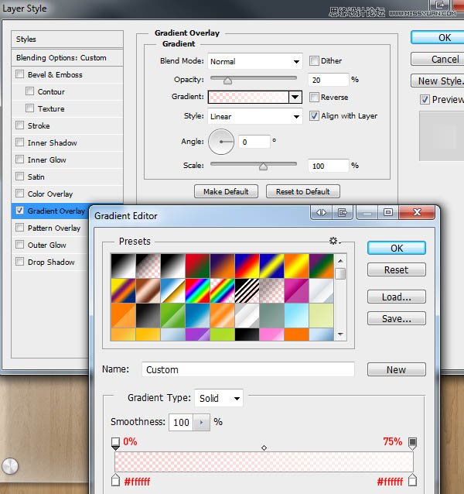Open the Style dropdown set to Linear
The height and width of the screenshot is (494, 464).
click(x=254, y=116)
